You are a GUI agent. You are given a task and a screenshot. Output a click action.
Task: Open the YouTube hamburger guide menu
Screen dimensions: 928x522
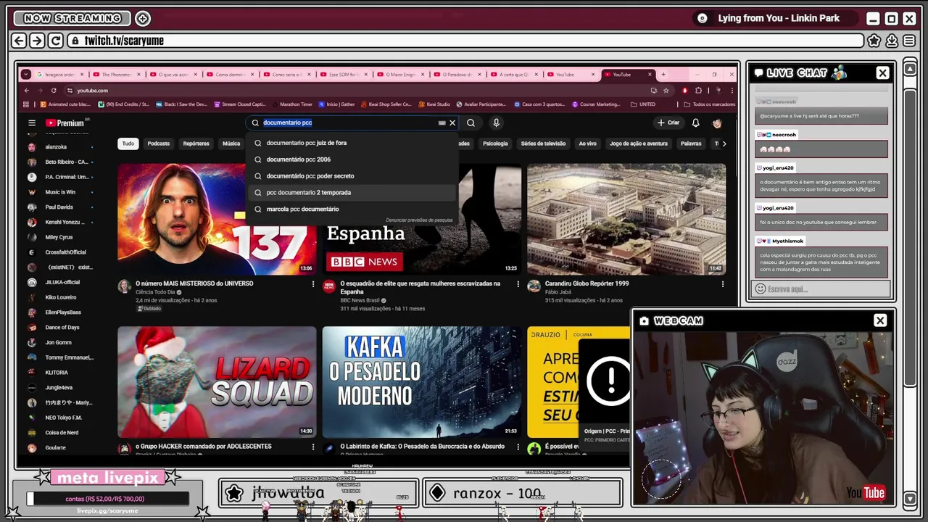[32, 123]
